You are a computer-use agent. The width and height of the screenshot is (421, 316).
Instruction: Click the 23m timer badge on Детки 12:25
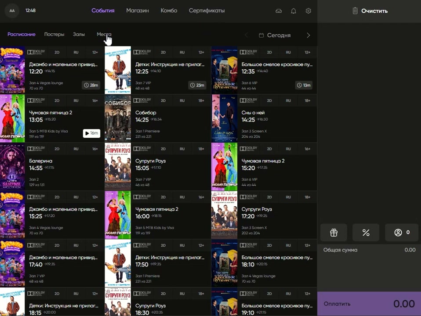click(x=197, y=85)
